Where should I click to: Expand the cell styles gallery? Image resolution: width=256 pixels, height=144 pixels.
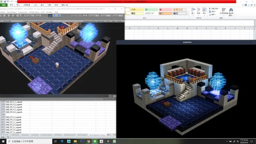click(x=188, y=15)
